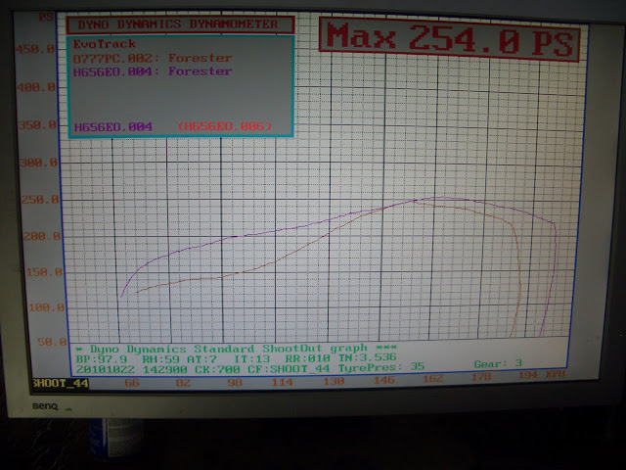
Task: Click the TyrePres: 35 value
Action: [380, 367]
